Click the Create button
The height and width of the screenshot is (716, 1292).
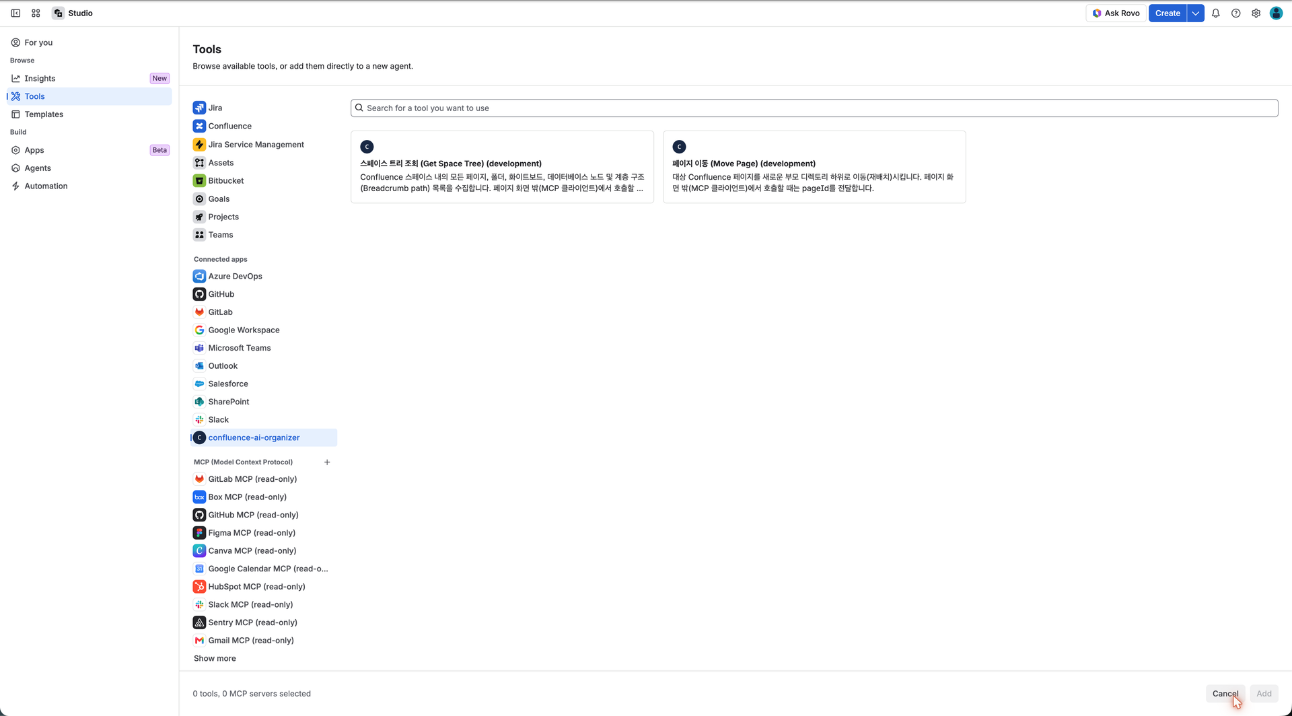(1168, 13)
